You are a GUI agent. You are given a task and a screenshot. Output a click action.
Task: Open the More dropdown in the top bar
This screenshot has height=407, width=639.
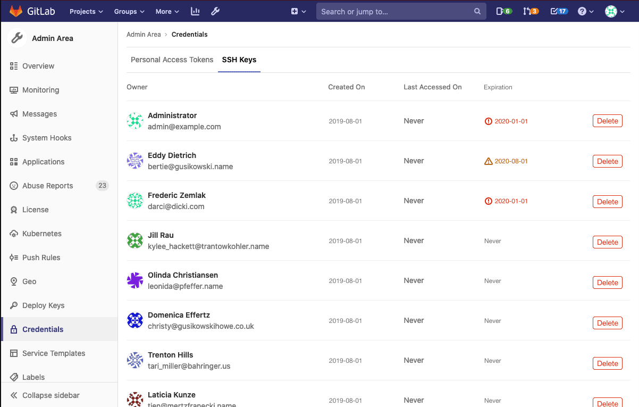click(166, 11)
